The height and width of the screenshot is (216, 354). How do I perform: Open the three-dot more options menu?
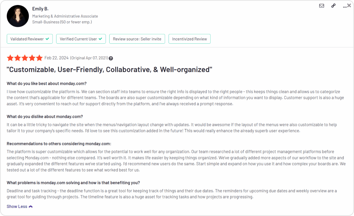click(x=344, y=6)
